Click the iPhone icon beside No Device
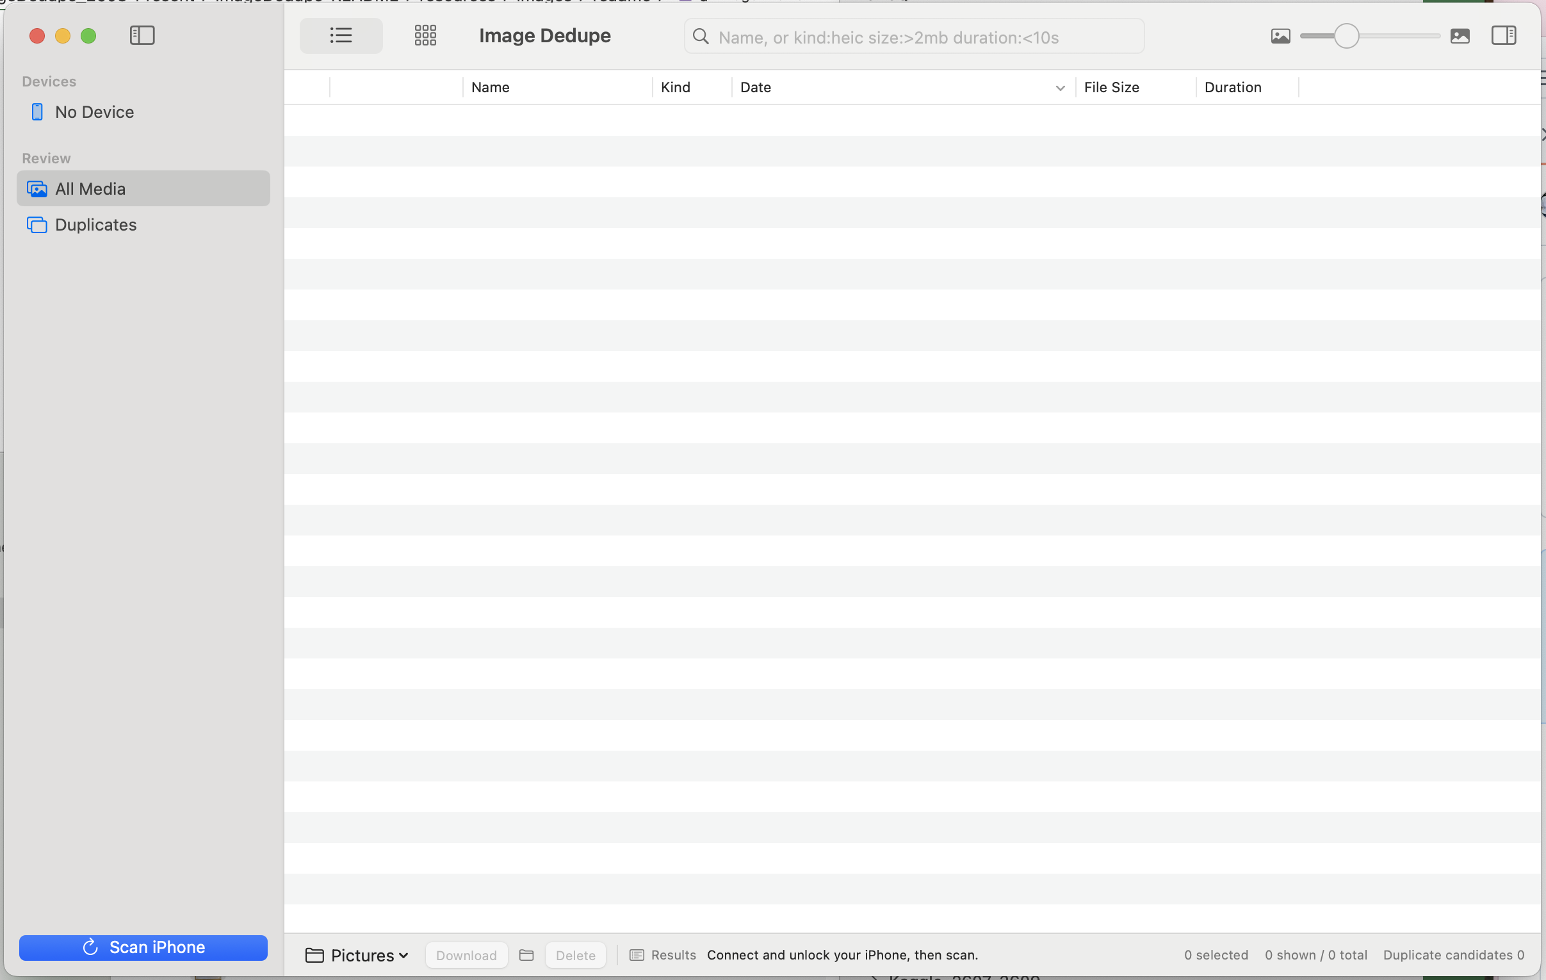Screen dimensions: 1546x980 click(37, 111)
